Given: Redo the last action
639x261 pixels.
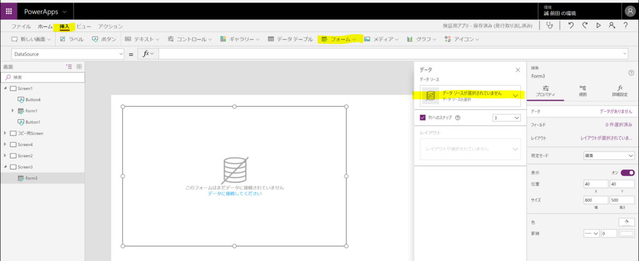Looking at the screenshot, I should click(x=585, y=26).
